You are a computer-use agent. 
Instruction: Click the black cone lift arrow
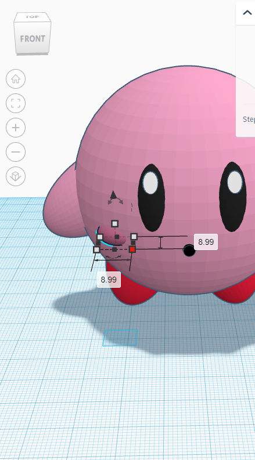[113, 194]
